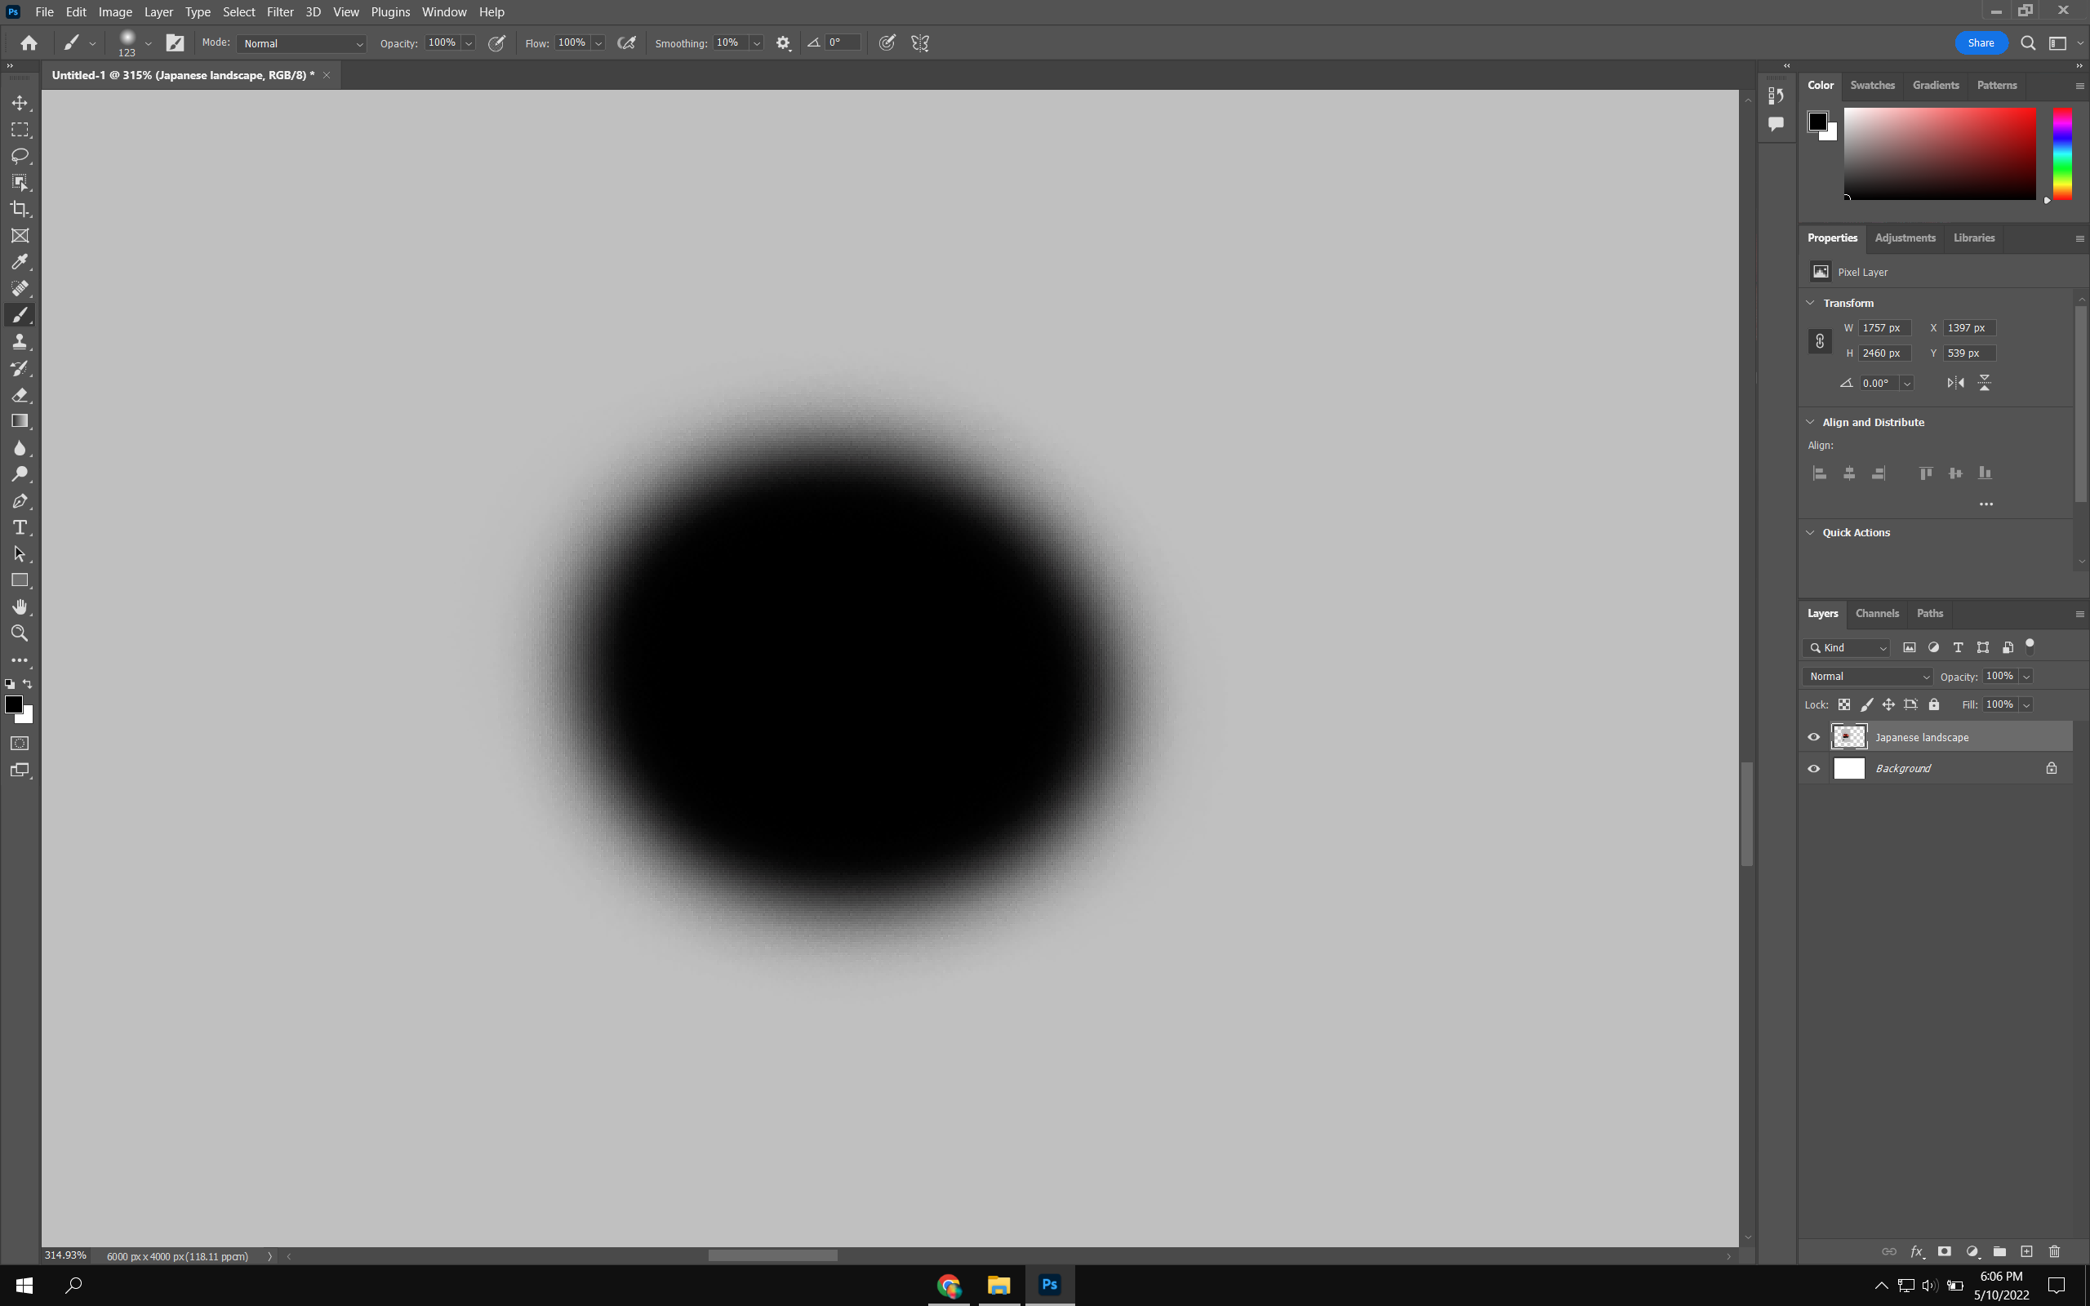Click the airbrush toggle in options bar
This screenshot has width=2090, height=1306.
click(x=626, y=42)
